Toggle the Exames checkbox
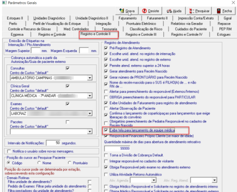This screenshot has height=192, width=237. pyautogui.click(x=68, y=104)
